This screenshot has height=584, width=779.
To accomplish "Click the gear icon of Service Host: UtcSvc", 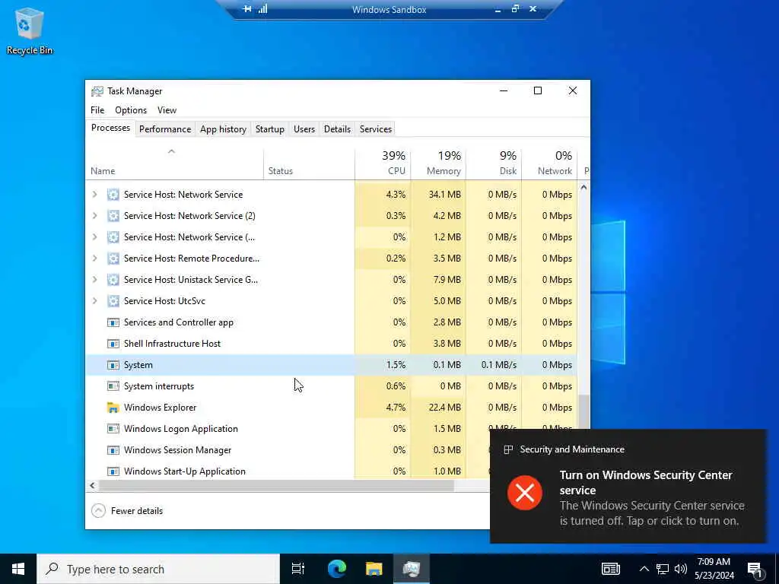I will [x=113, y=301].
